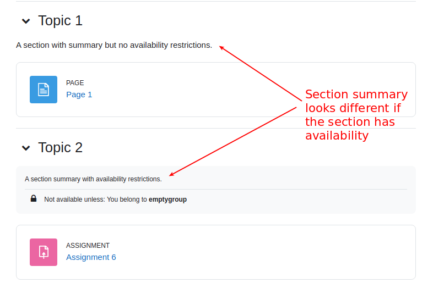Viewport: 433px width, 283px height.
Task: Click the Topic 2 summary with availability restrictions
Action: point(93,179)
